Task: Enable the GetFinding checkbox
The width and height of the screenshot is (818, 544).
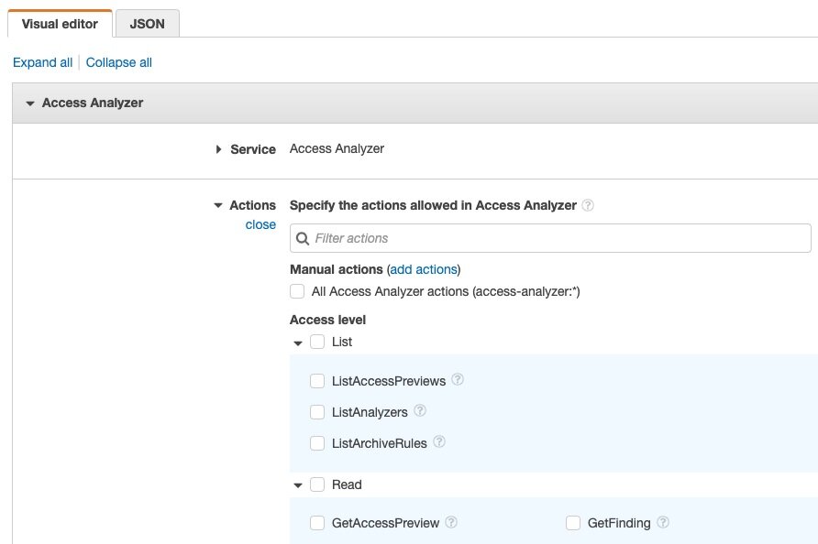Action: pyautogui.click(x=573, y=523)
